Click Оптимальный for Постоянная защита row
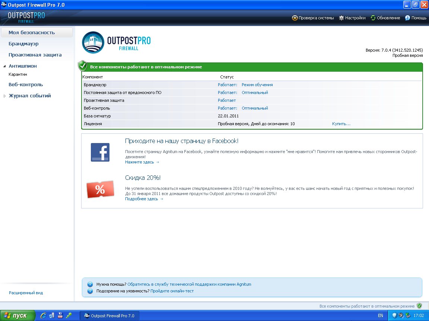 255,93
